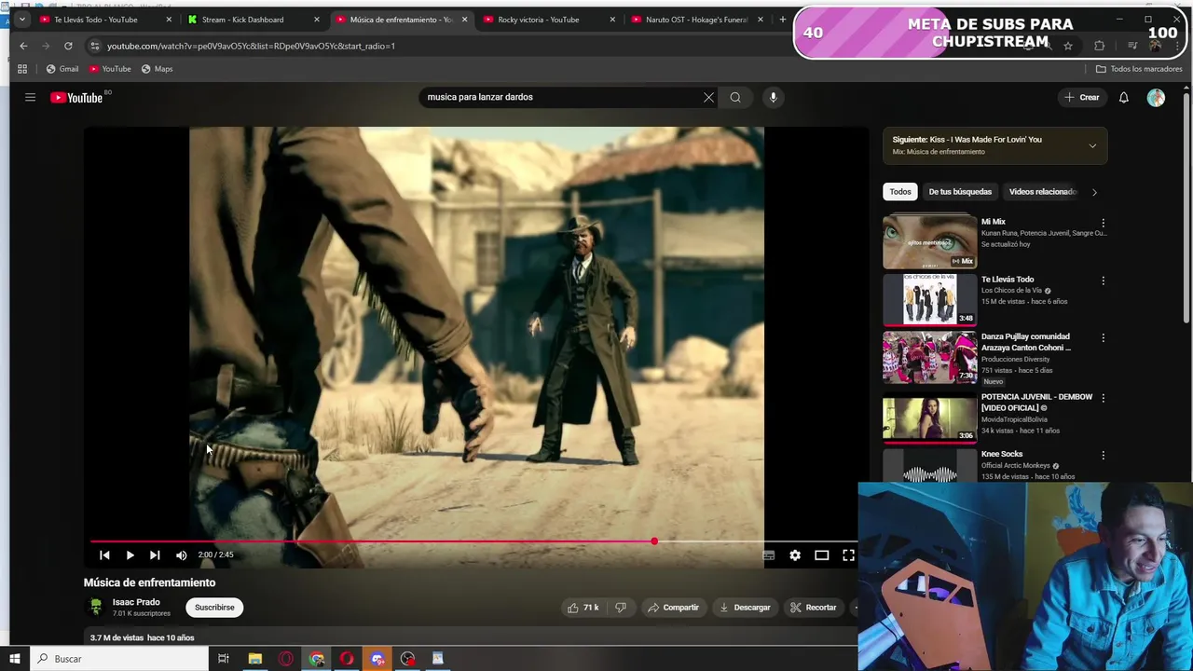Open the Crear button in YouTube header
The width and height of the screenshot is (1193, 671).
coord(1082,97)
